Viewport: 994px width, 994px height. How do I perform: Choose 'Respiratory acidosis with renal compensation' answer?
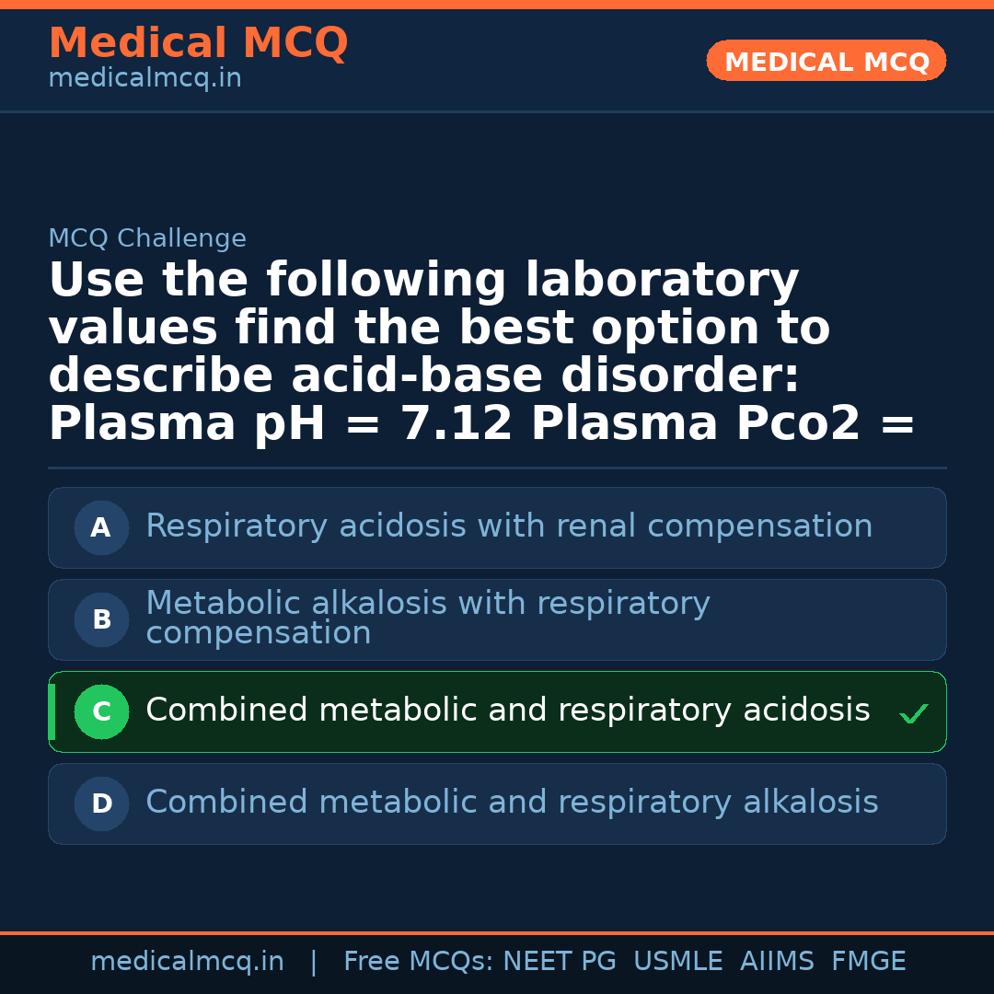click(509, 527)
